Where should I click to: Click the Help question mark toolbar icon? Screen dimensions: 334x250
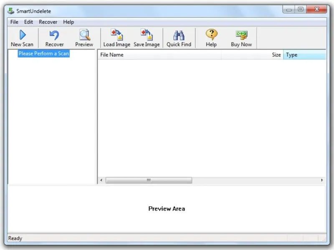point(211,38)
